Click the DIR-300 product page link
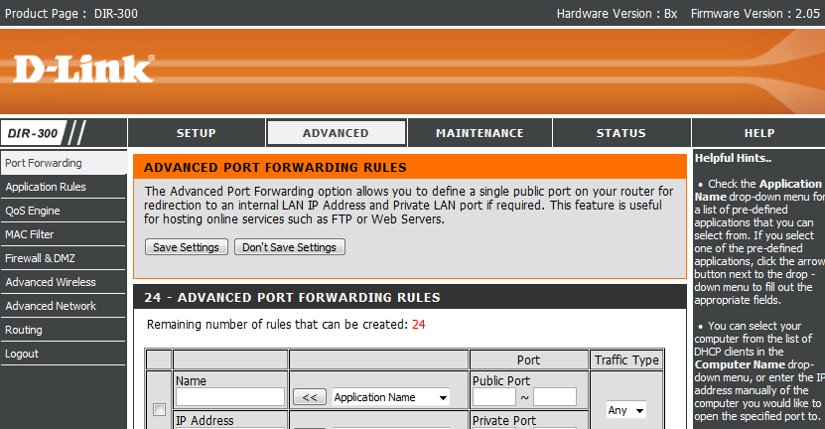The image size is (825, 429). click(116, 13)
